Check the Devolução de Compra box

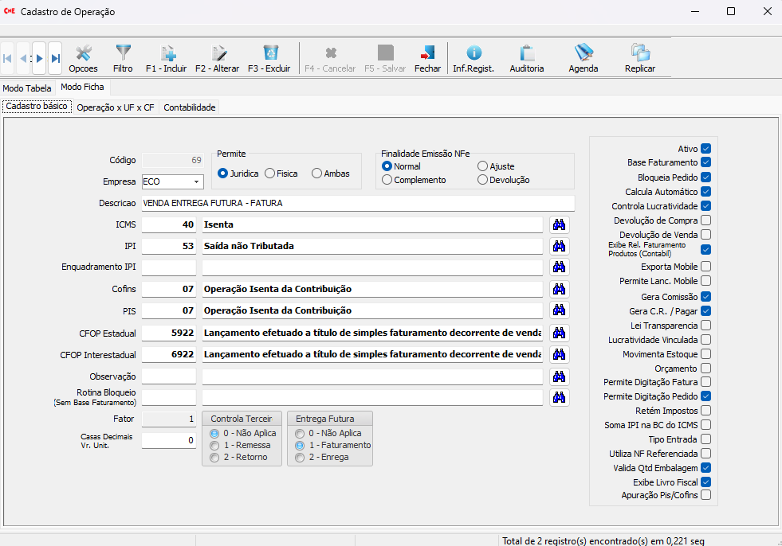click(x=705, y=220)
